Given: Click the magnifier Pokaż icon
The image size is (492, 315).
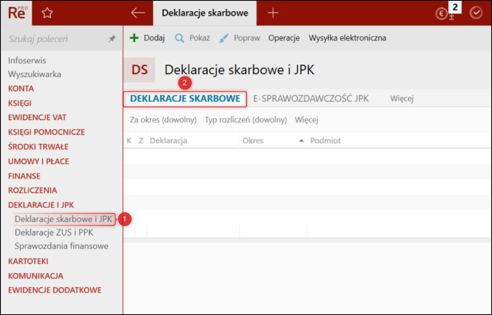Looking at the screenshot, I should coord(179,38).
